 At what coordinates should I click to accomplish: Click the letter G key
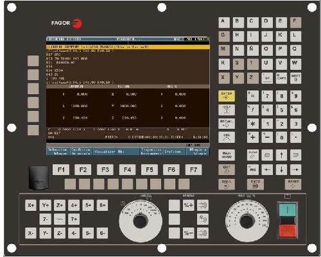[x=224, y=37]
